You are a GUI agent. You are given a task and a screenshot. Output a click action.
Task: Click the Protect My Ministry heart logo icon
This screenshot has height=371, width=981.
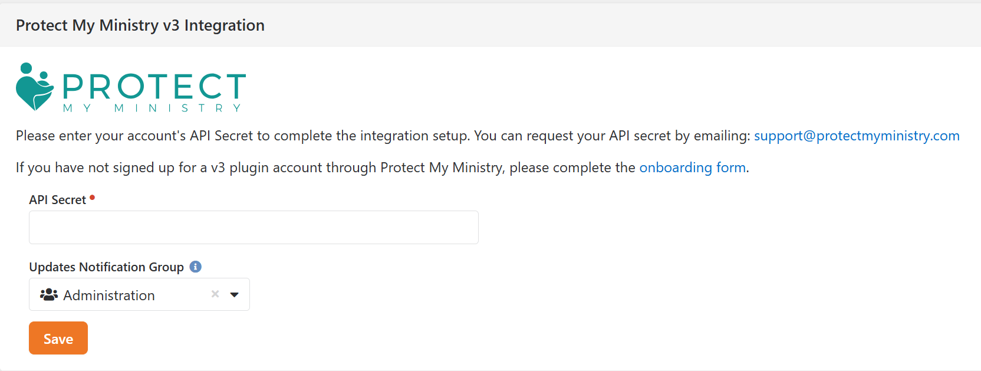pyautogui.click(x=34, y=87)
